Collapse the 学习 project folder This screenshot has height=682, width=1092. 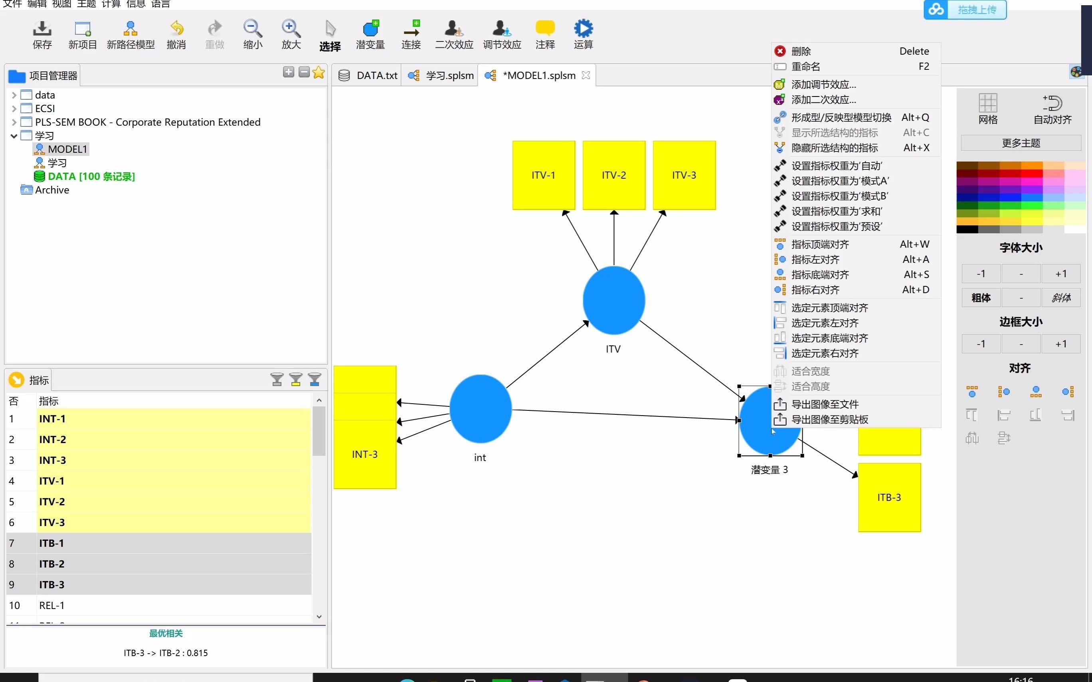pyautogui.click(x=14, y=136)
